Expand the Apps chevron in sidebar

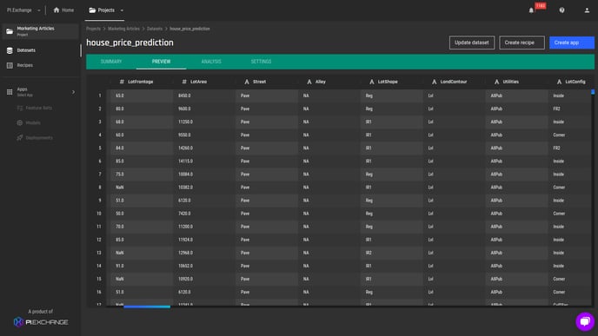click(x=73, y=92)
